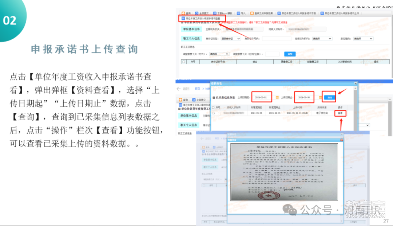Viewport: 393px width, 226px height.
Task: Click the scanned 承诺书 document image
Action: tap(284, 172)
